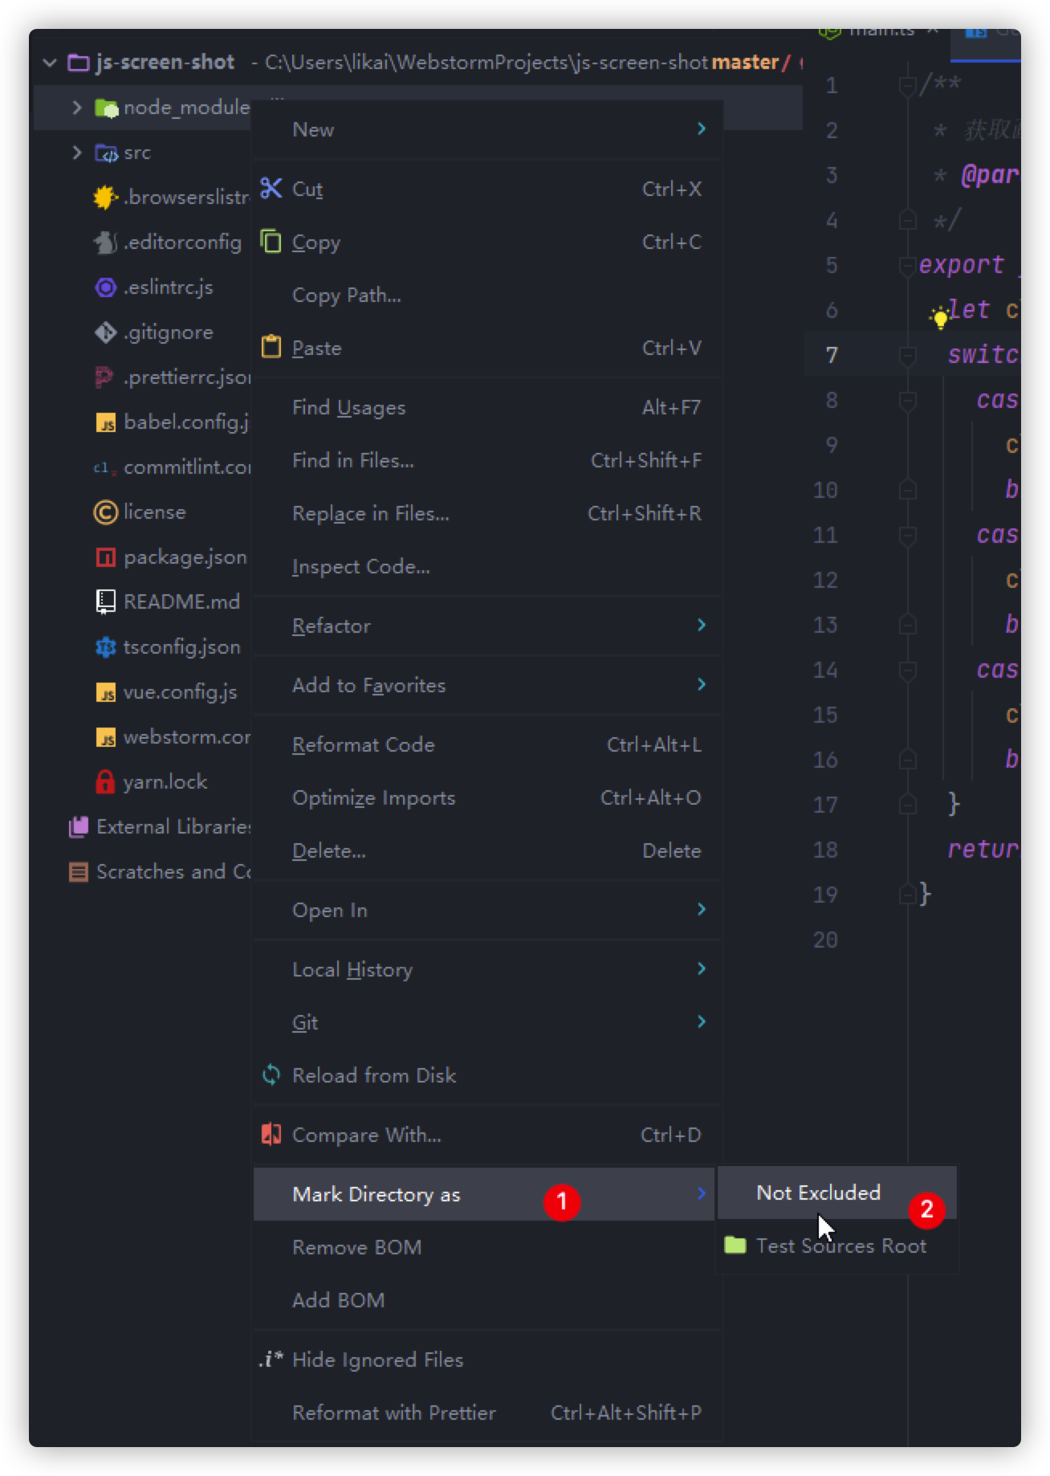Choose Test Sources Root option

coord(836,1246)
